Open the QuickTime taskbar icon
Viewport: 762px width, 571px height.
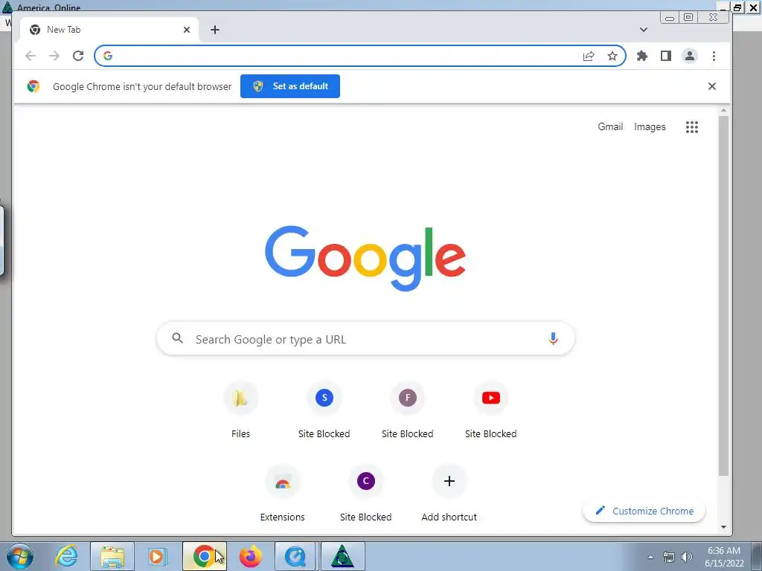pos(296,556)
